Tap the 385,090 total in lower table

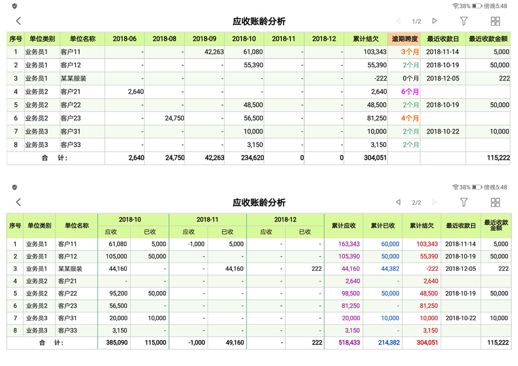click(117, 343)
